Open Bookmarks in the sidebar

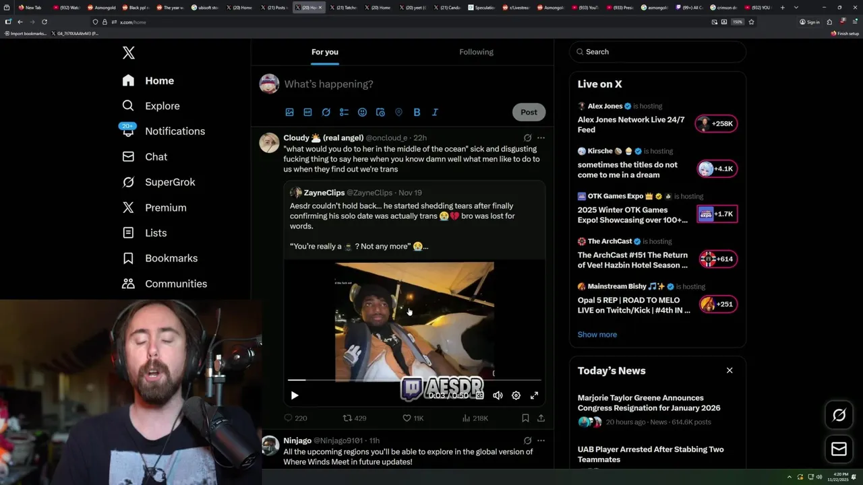(160, 258)
